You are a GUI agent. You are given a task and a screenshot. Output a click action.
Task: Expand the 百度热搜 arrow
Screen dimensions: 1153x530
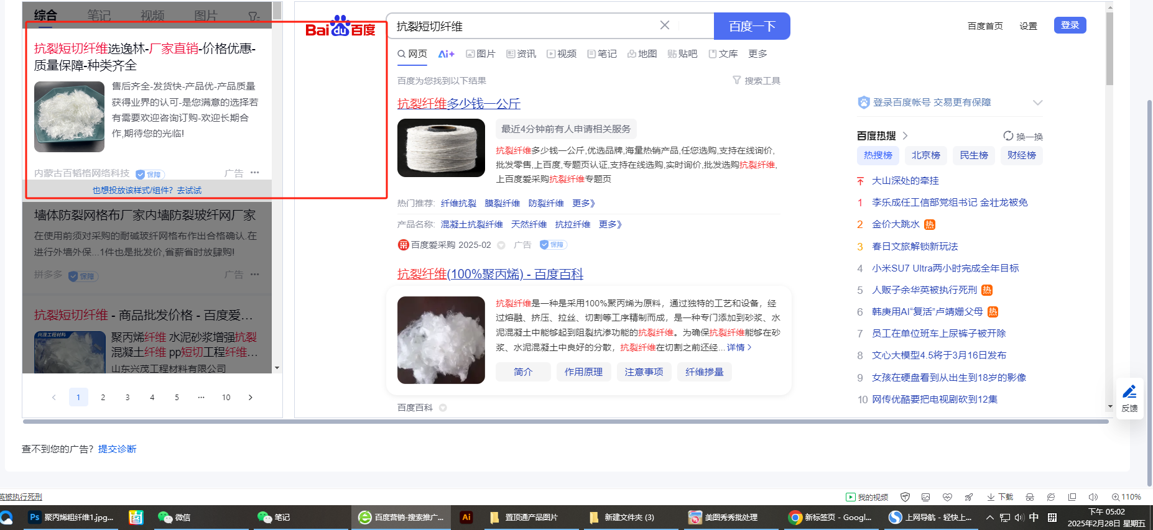tap(905, 135)
